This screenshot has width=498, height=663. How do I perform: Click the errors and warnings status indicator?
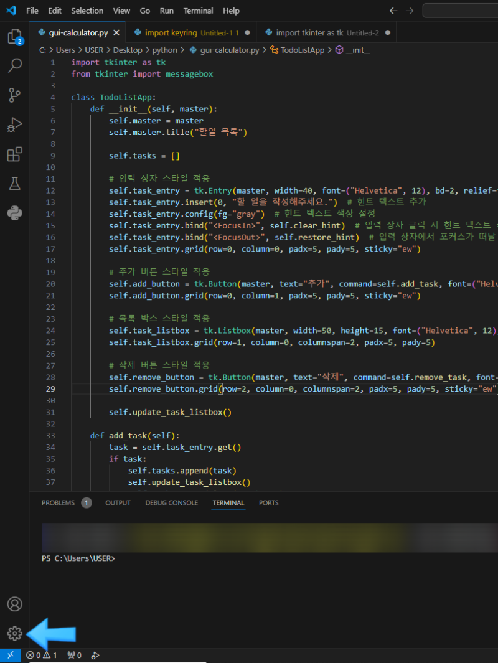(42, 655)
